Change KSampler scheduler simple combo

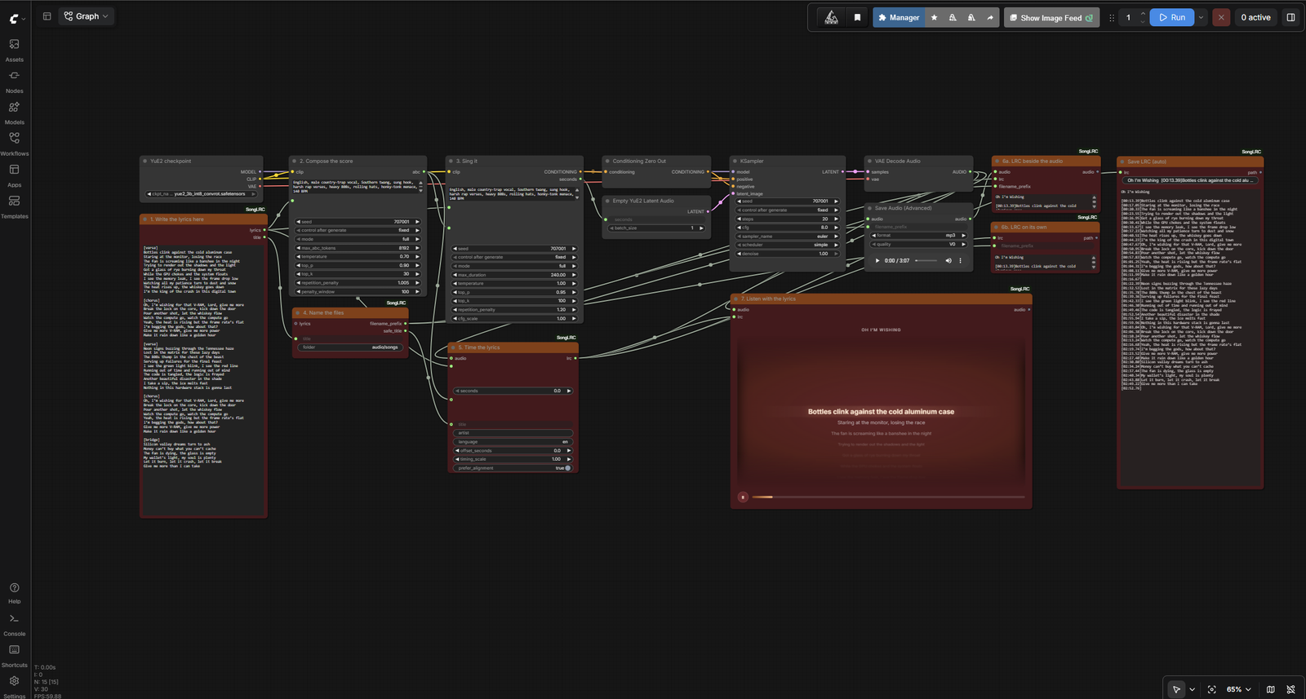pyautogui.click(x=788, y=245)
